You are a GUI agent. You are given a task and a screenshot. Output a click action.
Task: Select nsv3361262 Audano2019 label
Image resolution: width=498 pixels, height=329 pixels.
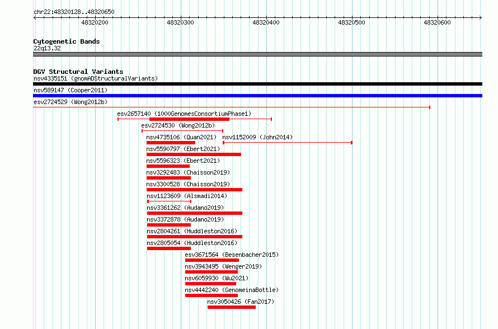pos(185,208)
